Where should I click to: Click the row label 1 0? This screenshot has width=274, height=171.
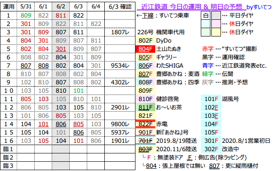coord(9,91)
